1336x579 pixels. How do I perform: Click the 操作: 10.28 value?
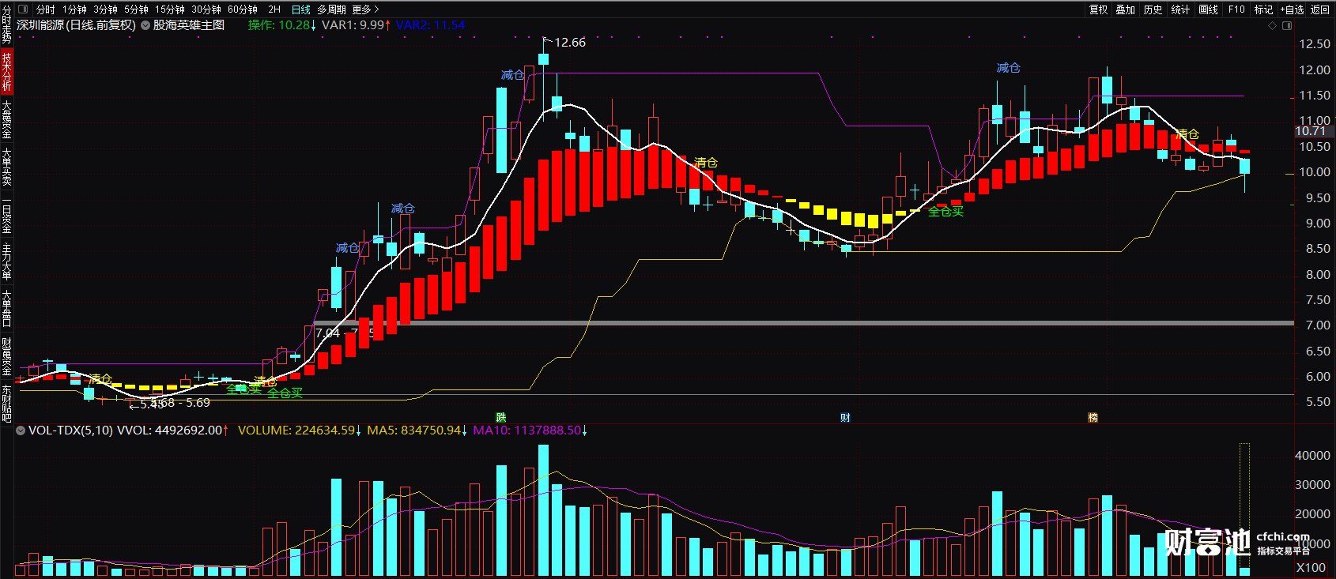[282, 25]
